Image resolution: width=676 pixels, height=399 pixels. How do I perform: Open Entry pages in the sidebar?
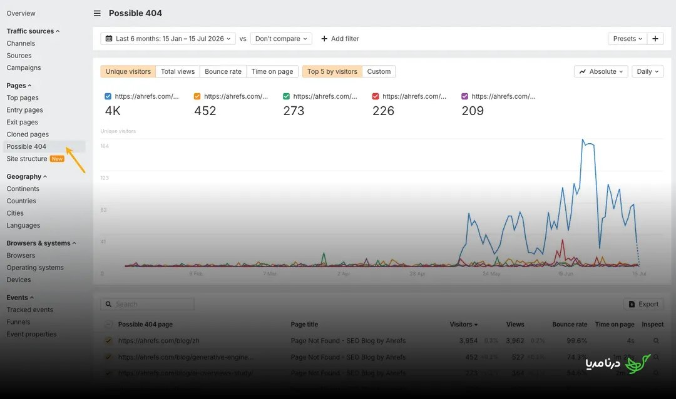24,110
